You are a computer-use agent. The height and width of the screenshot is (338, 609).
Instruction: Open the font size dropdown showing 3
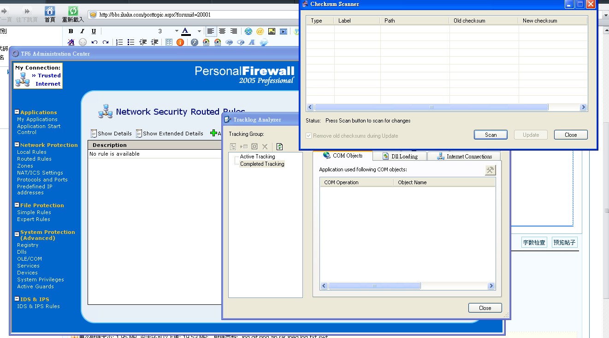coord(177,31)
